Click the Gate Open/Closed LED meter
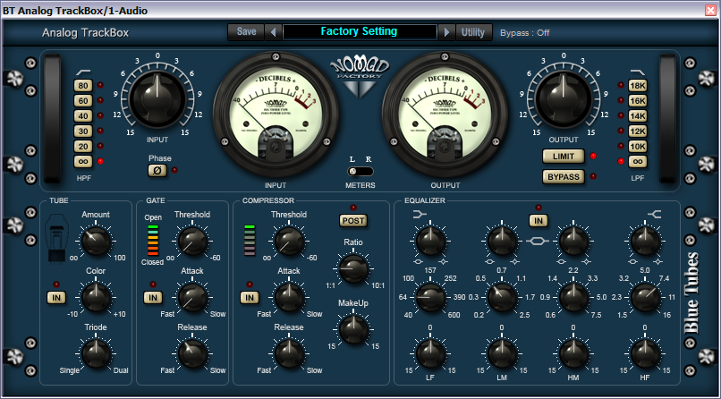The width and height of the screenshot is (721, 399). [153, 241]
